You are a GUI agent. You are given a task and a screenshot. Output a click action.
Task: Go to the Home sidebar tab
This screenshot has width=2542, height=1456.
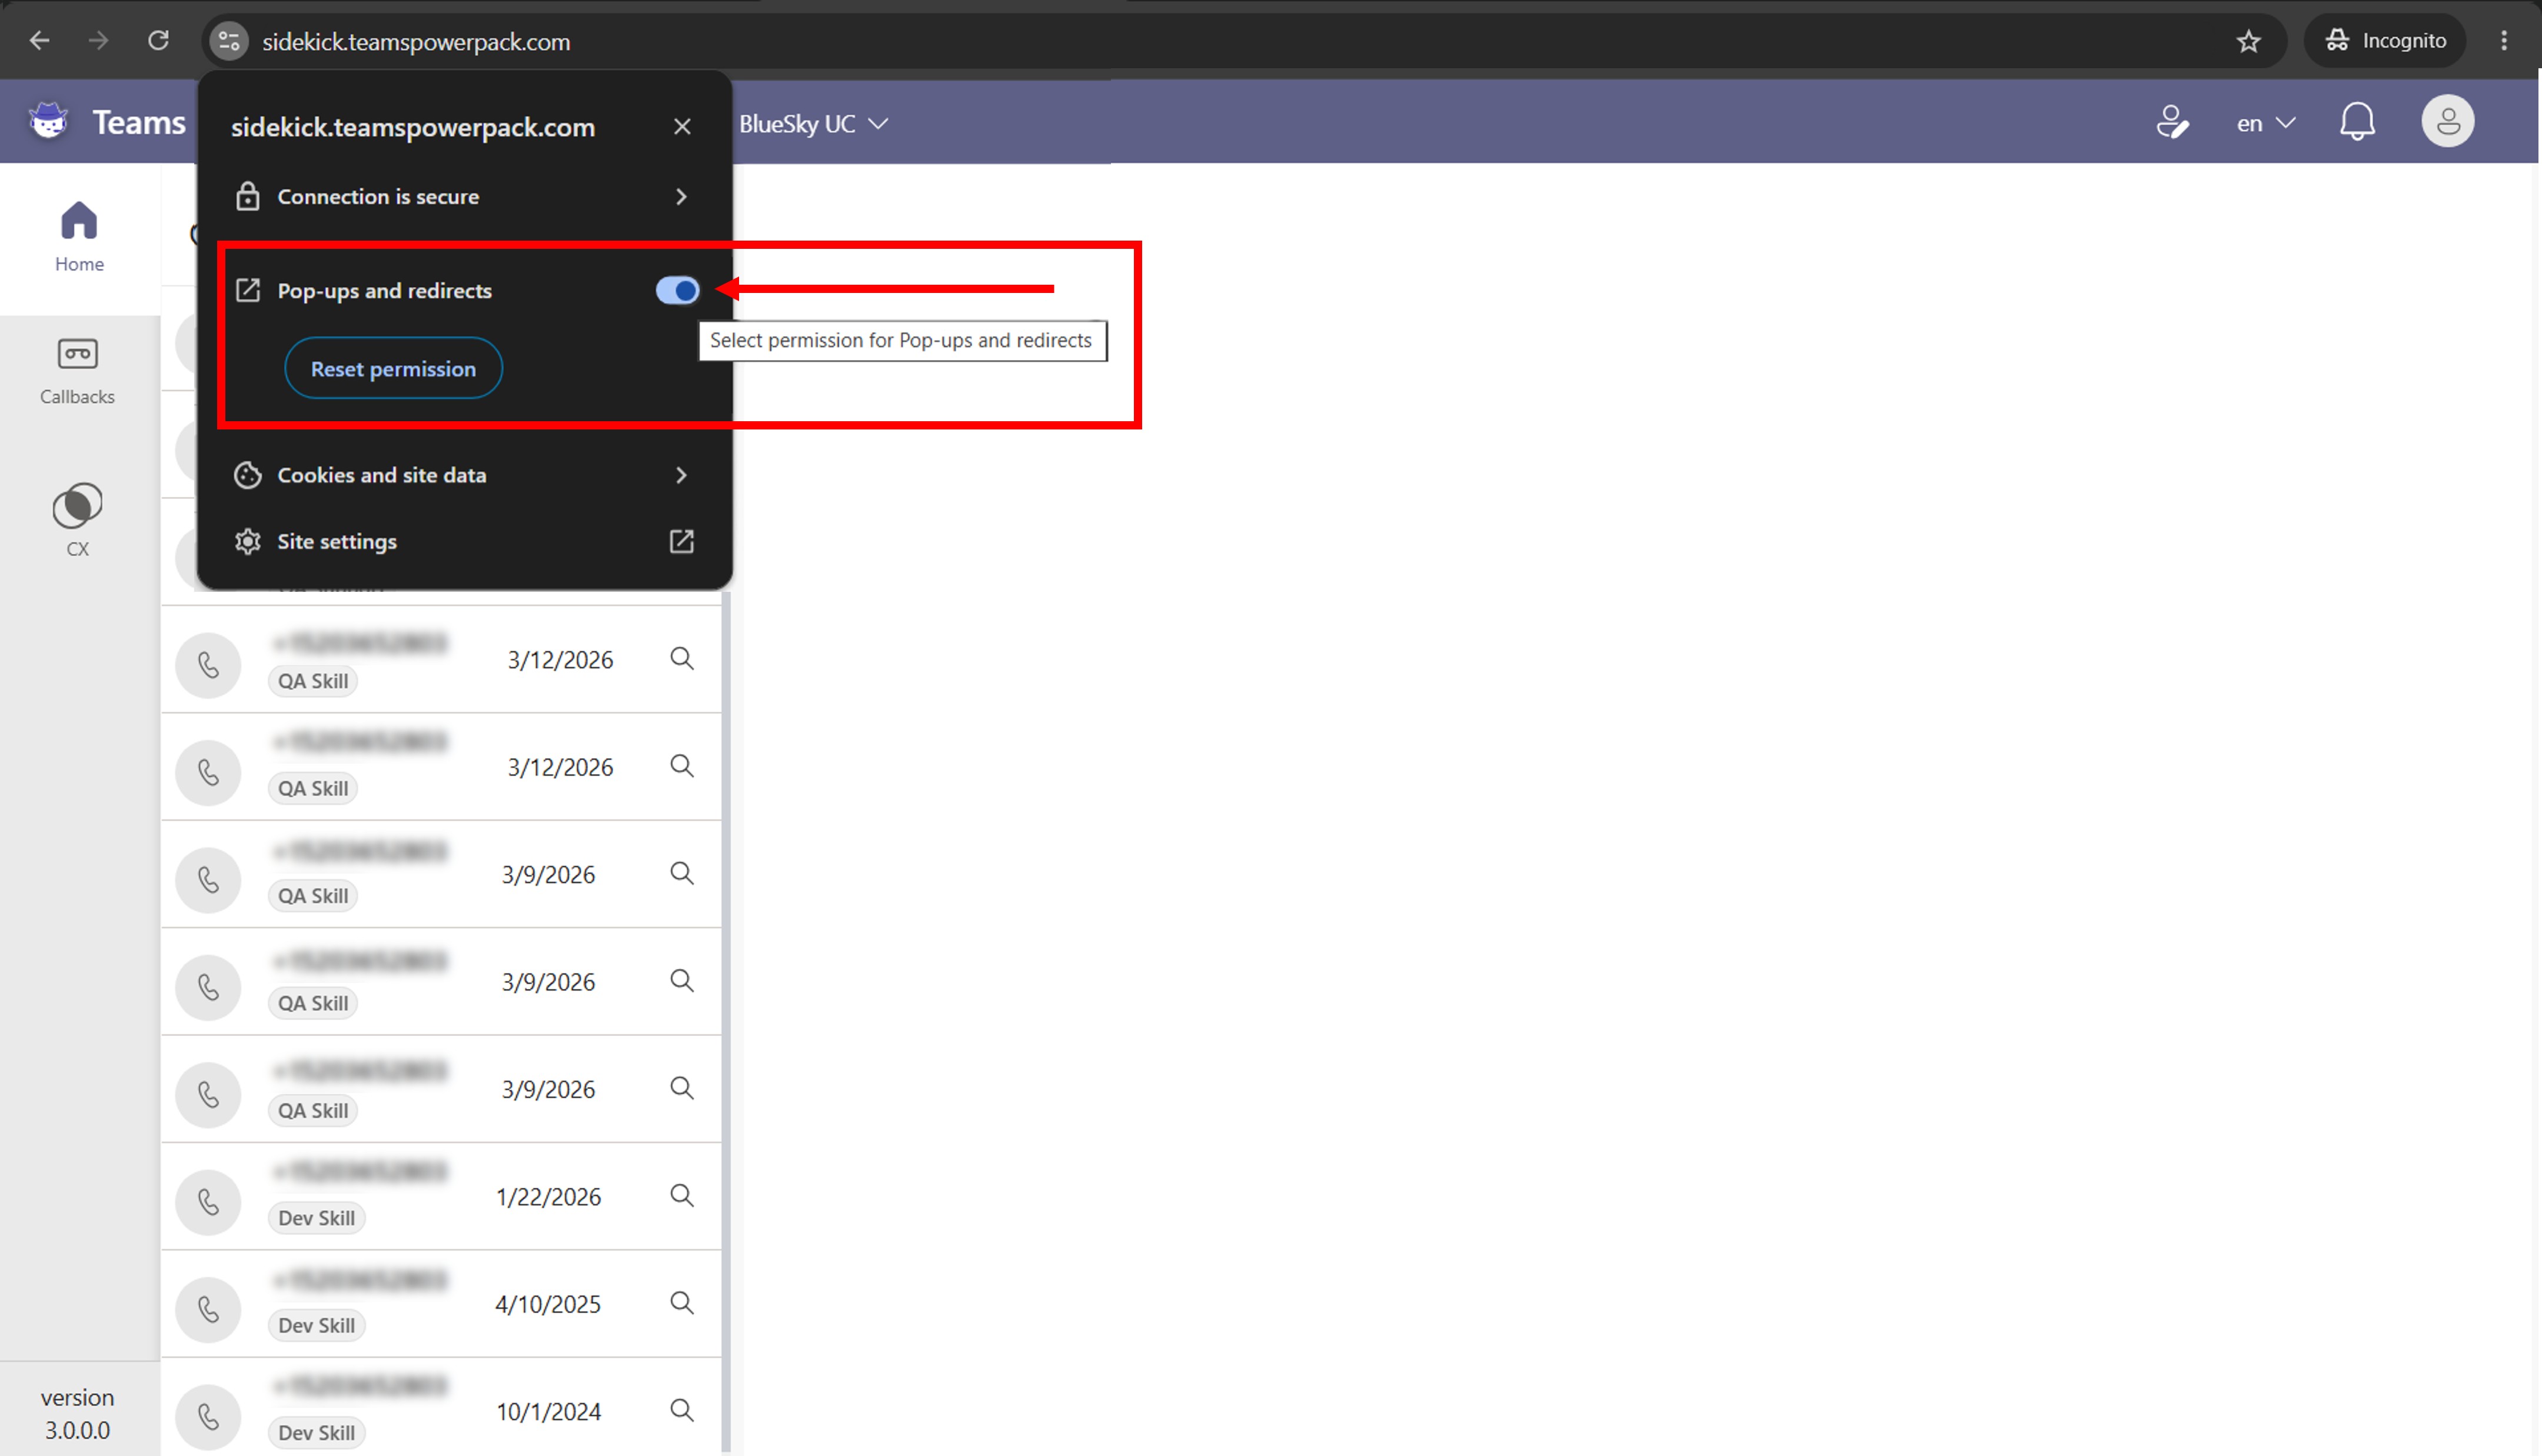pyautogui.click(x=79, y=238)
